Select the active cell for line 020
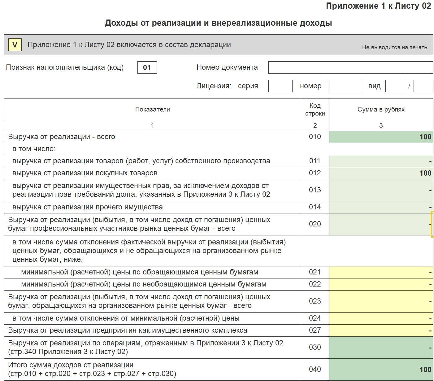The image size is (434, 381). click(381, 224)
